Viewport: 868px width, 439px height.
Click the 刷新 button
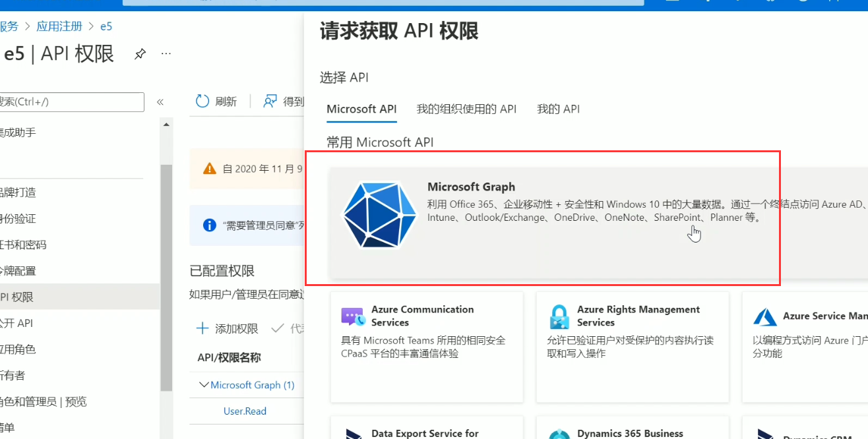click(216, 101)
